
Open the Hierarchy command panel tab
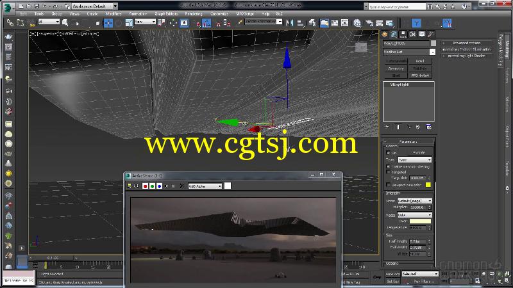pyautogui.click(x=403, y=35)
